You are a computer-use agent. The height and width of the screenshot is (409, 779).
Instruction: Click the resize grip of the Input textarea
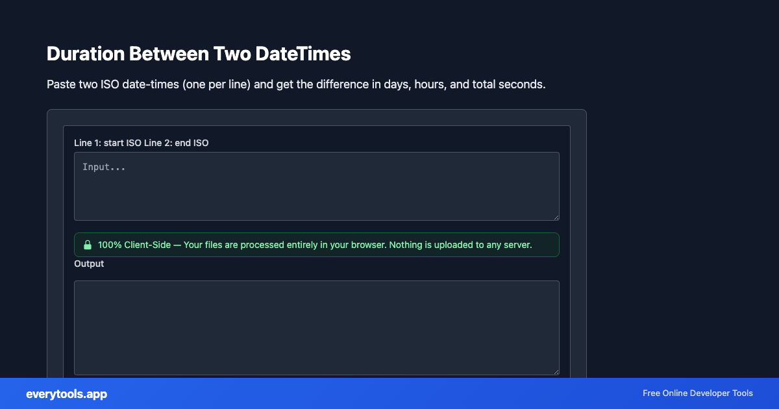pyautogui.click(x=556, y=216)
